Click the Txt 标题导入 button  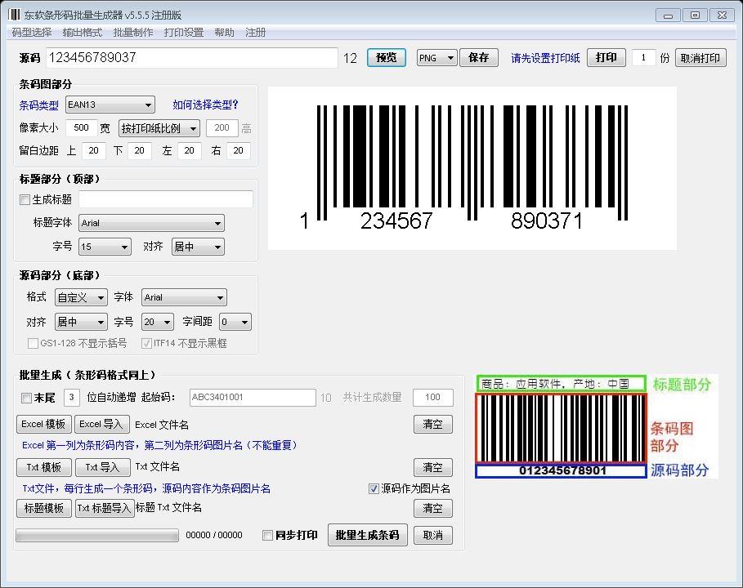(x=105, y=509)
